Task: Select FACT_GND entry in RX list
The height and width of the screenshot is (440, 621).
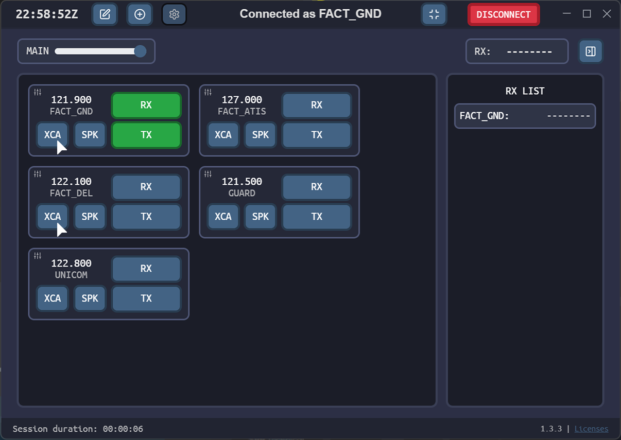Action: (525, 116)
